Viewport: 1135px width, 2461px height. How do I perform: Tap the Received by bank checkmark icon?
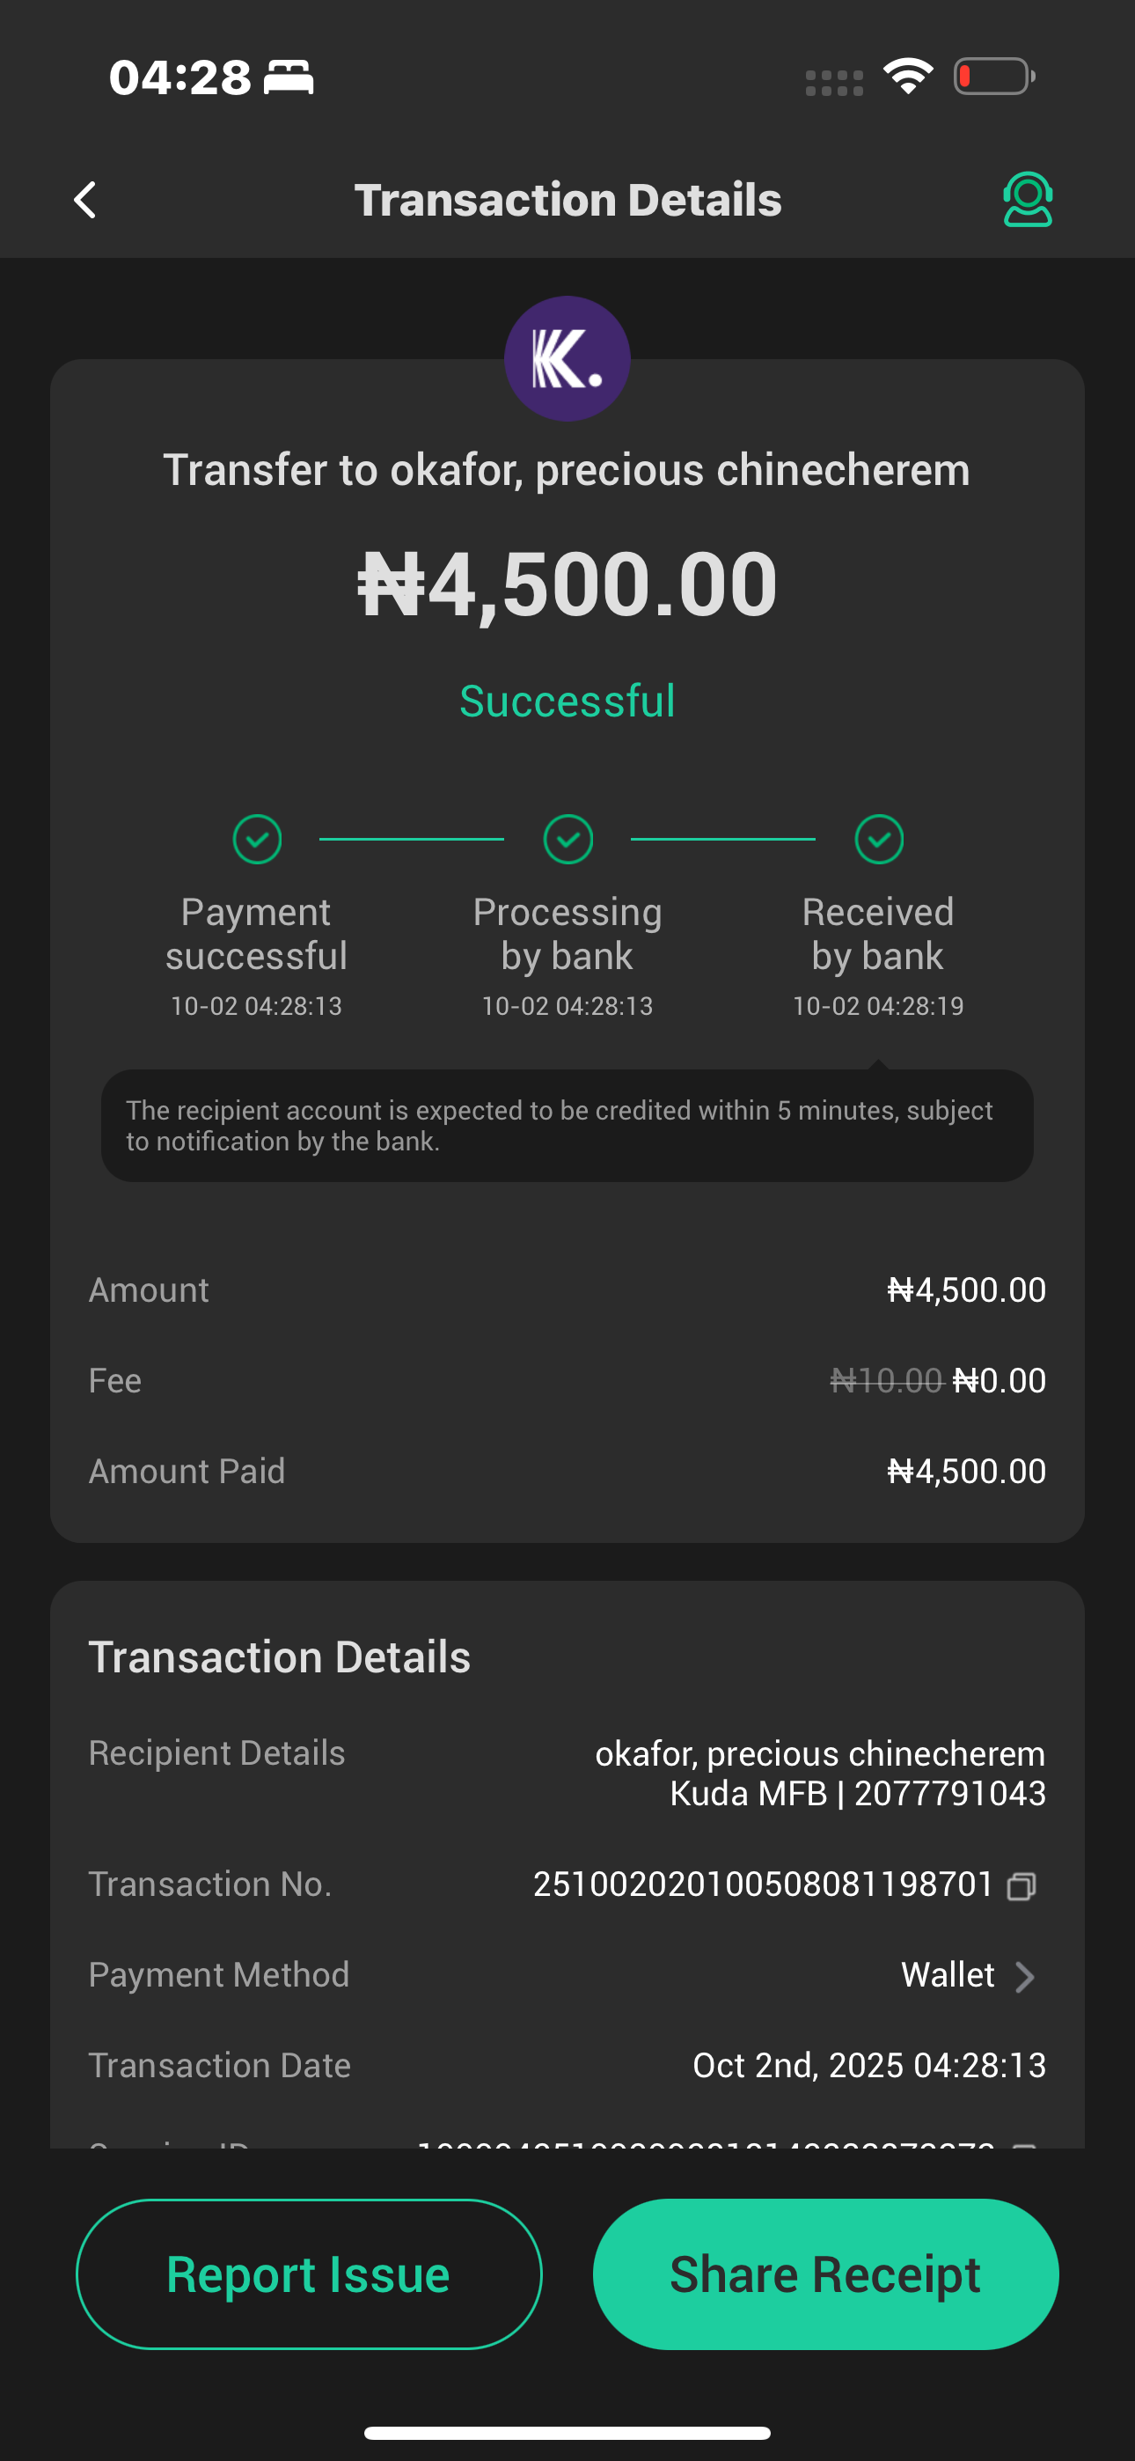tap(879, 839)
